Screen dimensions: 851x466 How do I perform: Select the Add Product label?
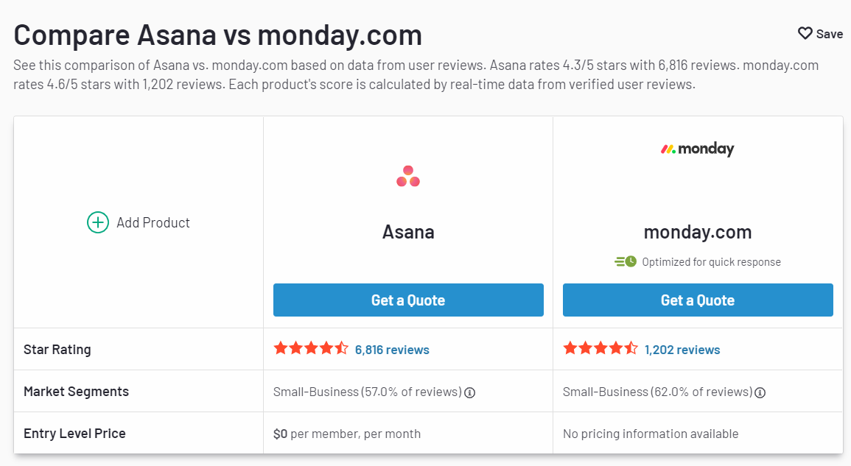153,223
